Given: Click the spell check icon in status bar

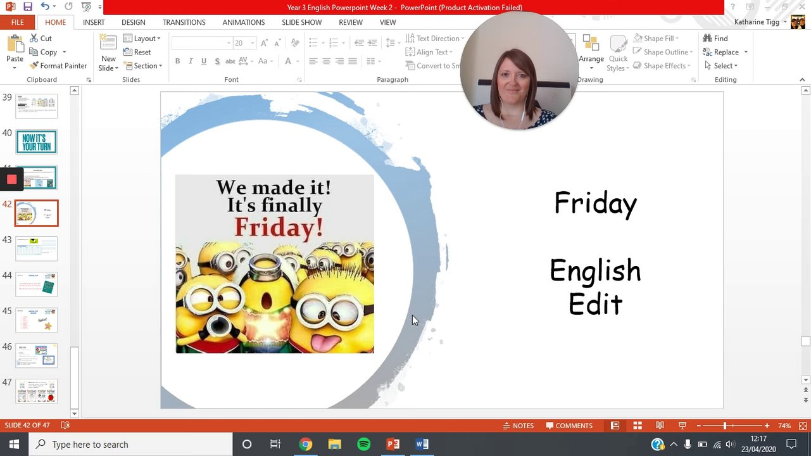Looking at the screenshot, I should point(65,426).
